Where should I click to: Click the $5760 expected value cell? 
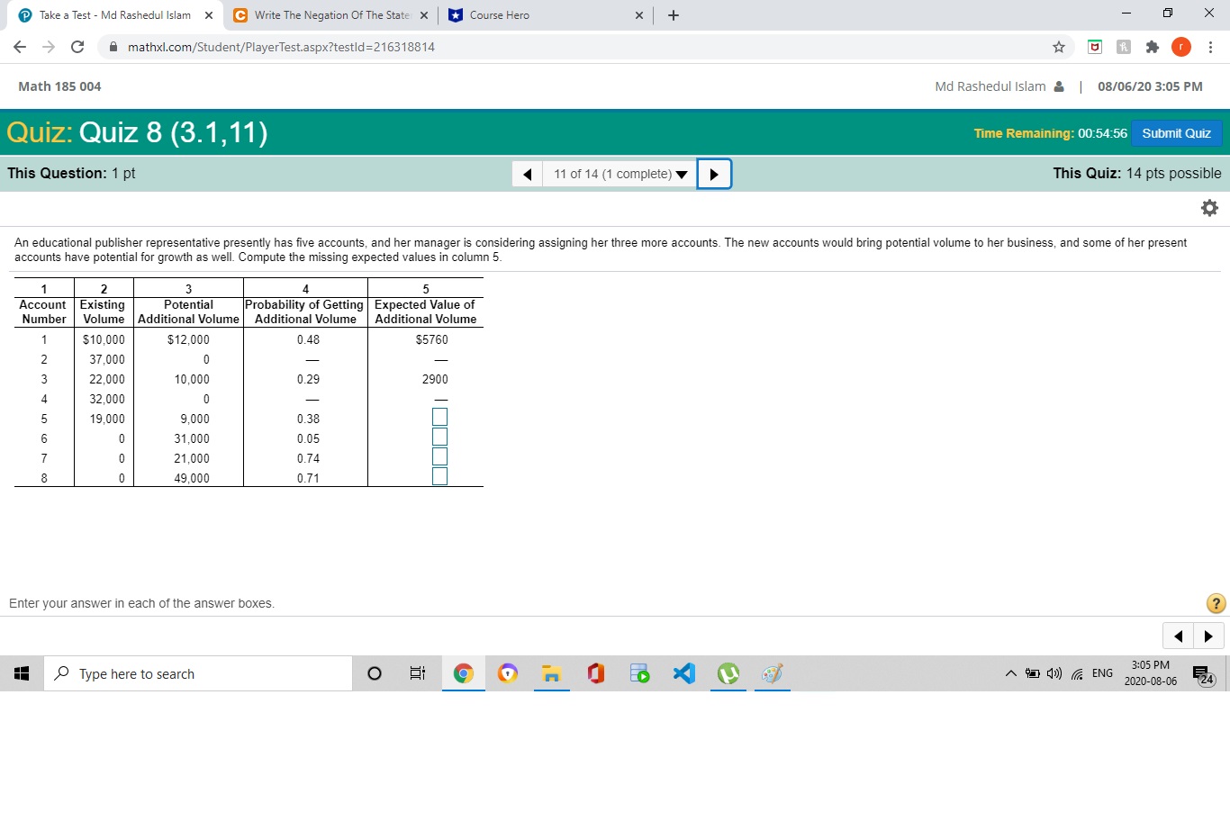[431, 339]
